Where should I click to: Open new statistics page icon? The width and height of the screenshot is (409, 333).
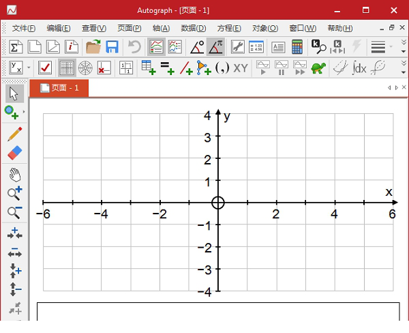pyautogui.click(x=16, y=47)
